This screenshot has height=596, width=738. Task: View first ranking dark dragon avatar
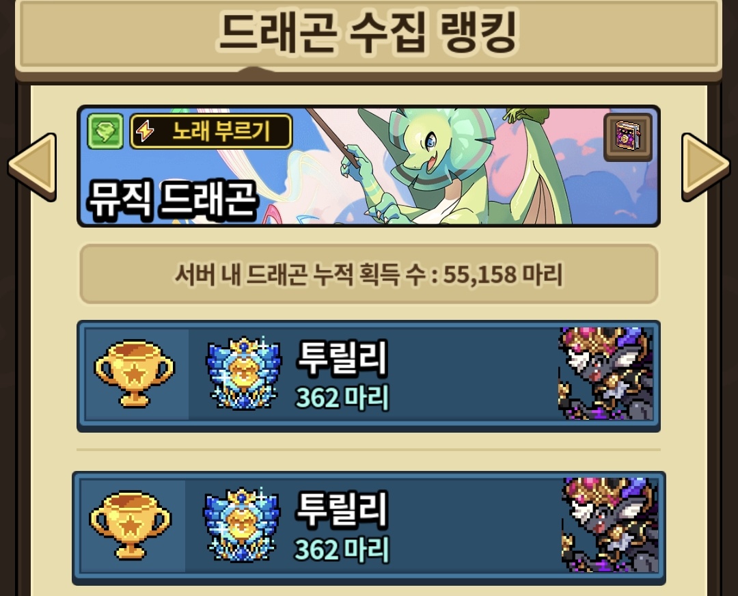pos(605,373)
